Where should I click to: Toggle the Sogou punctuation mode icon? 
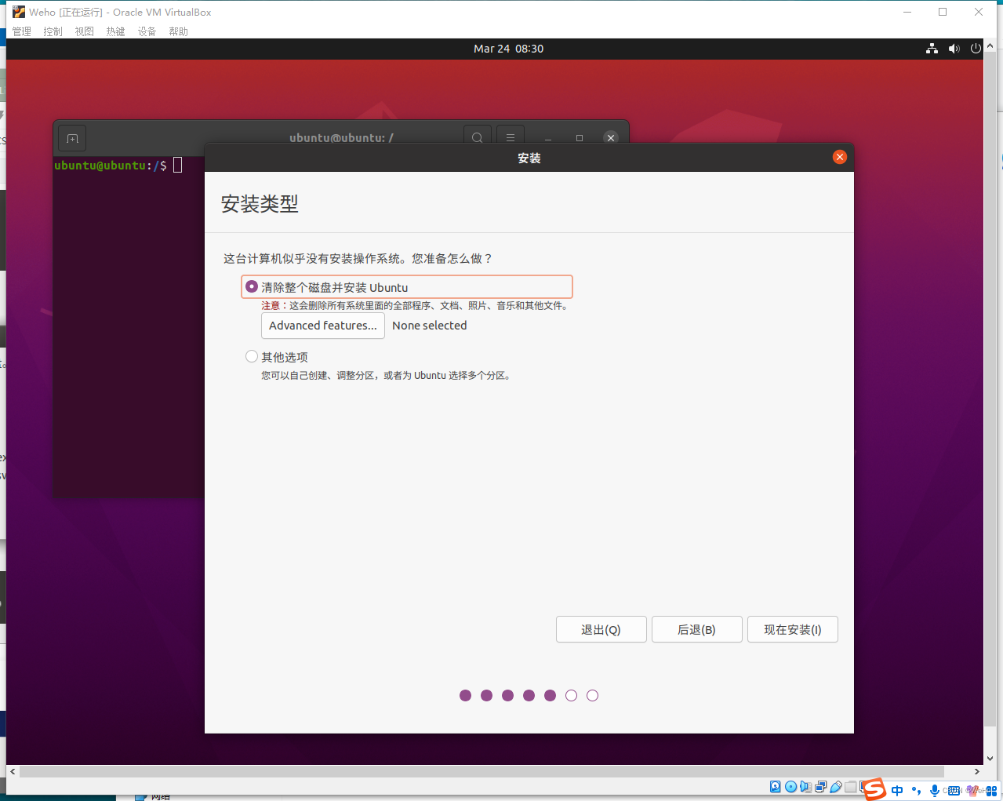click(x=916, y=790)
